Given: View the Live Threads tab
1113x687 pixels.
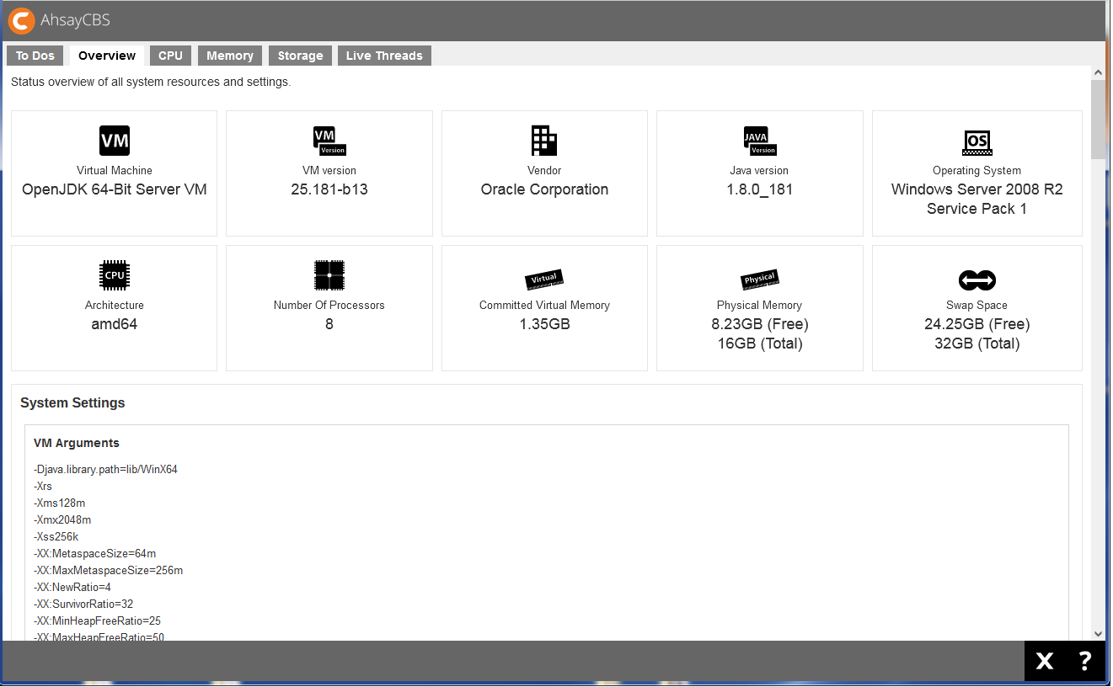Looking at the screenshot, I should (x=384, y=55).
